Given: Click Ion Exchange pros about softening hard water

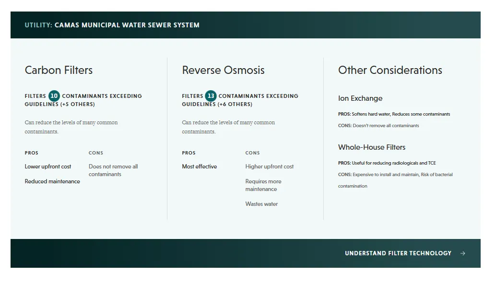Looking at the screenshot, I should [x=394, y=114].
